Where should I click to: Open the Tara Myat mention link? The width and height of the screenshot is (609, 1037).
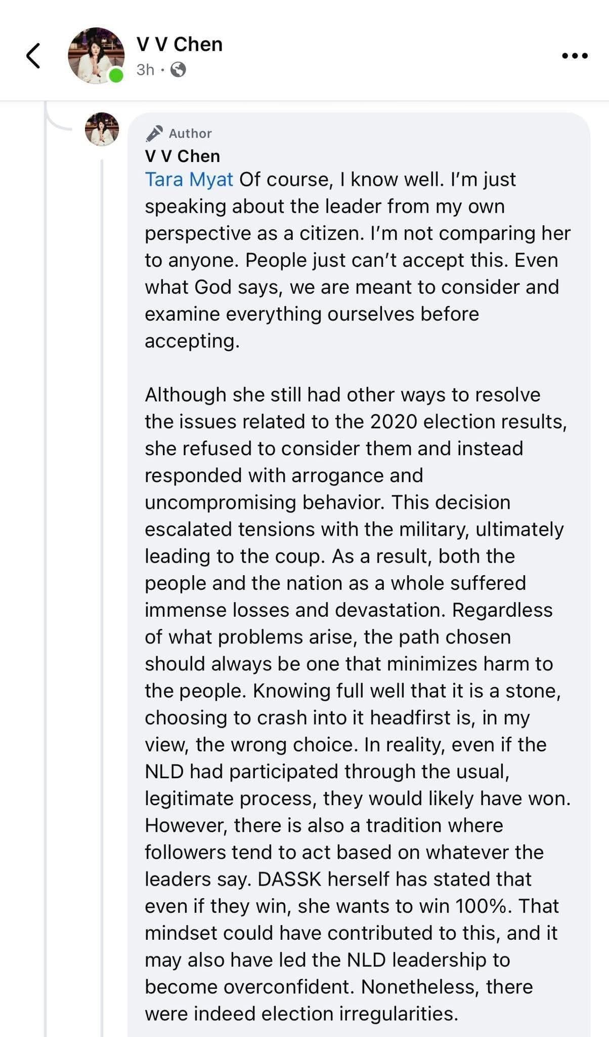coord(189,179)
